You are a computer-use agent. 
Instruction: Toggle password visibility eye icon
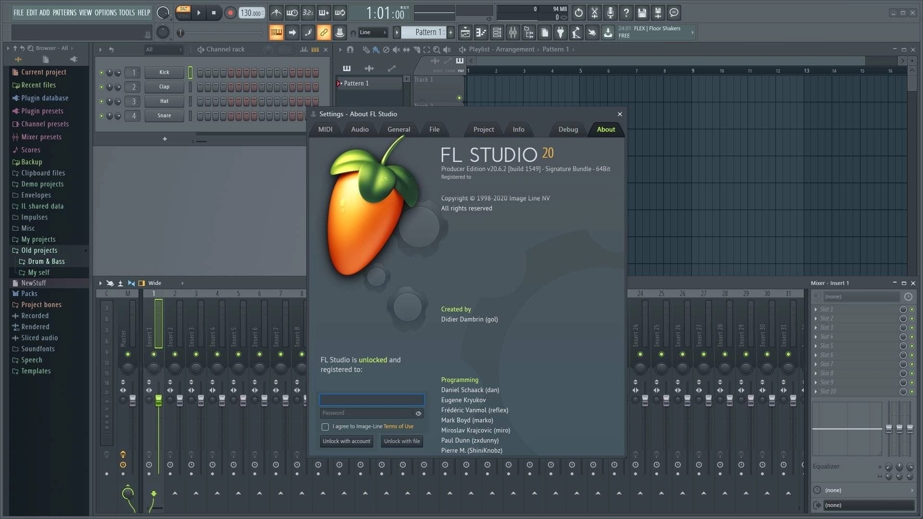(418, 413)
